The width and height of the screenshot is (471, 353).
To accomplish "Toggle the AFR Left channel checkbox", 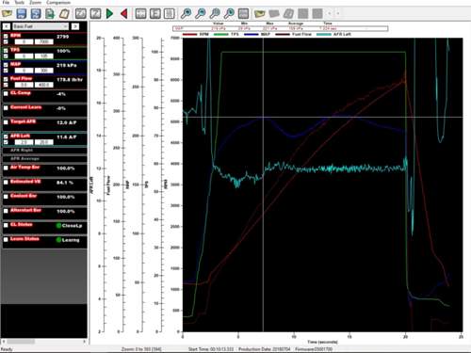I will tap(6, 136).
